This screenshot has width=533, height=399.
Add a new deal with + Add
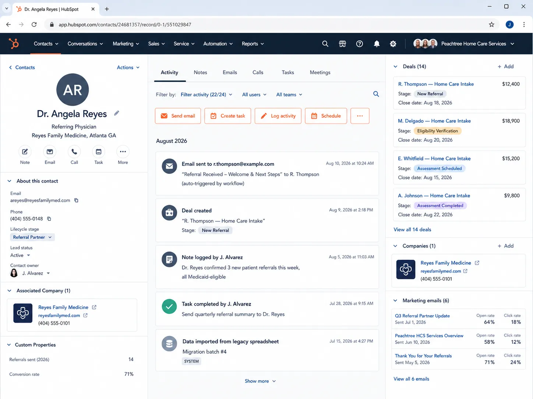pos(505,66)
